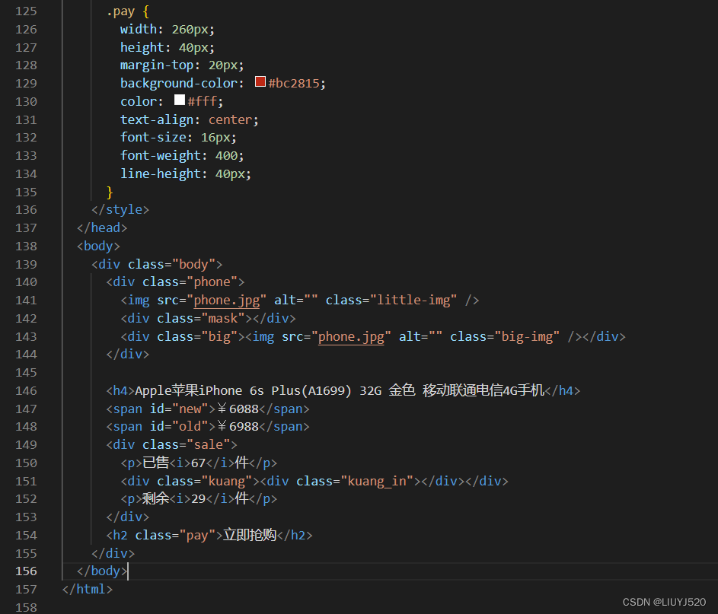Click the 'center' value
718x614 pixels.
(231, 120)
